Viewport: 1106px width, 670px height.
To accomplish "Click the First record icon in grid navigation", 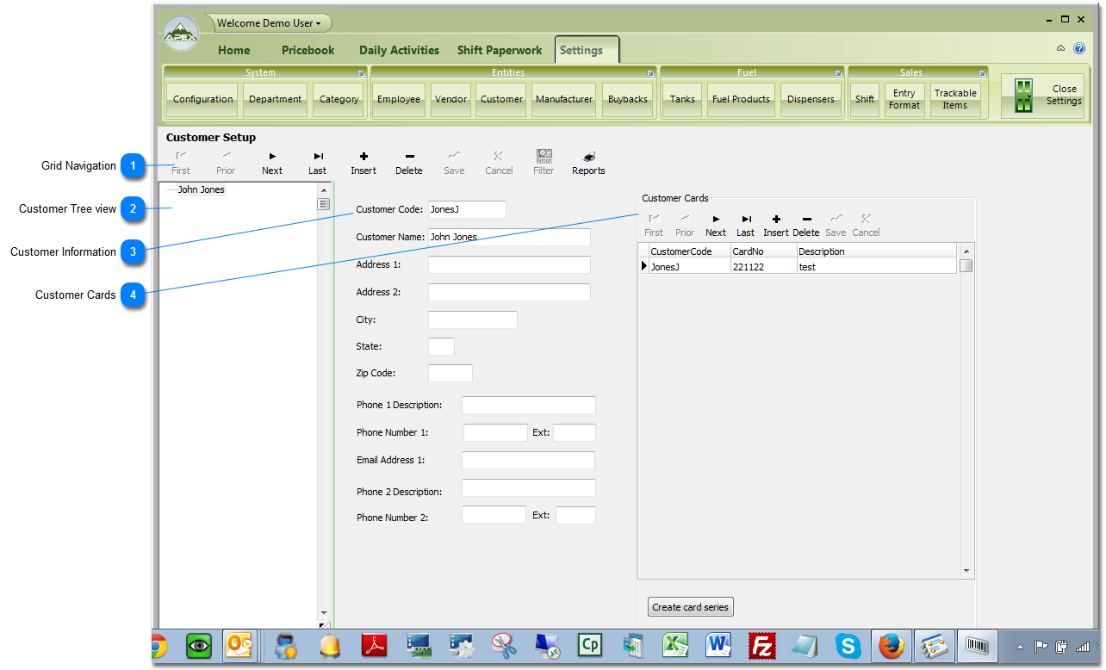I will [x=180, y=162].
